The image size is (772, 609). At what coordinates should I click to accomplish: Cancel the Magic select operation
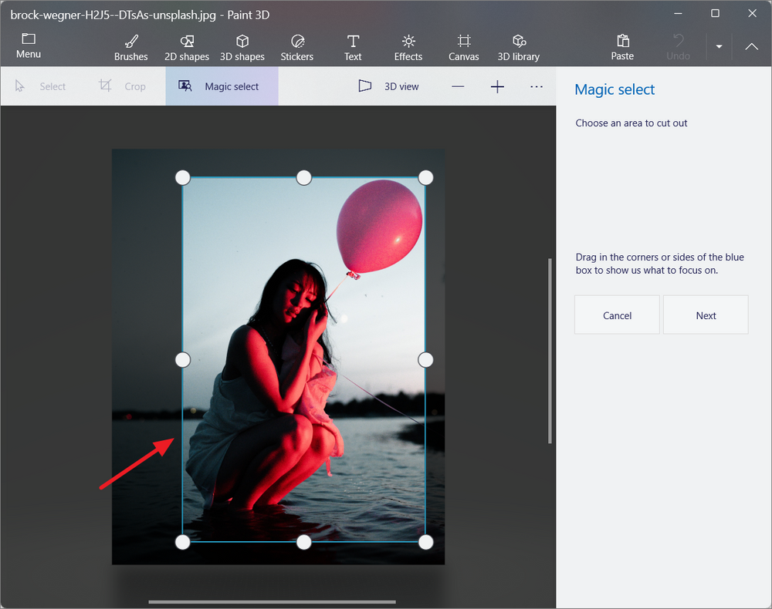pyautogui.click(x=617, y=315)
